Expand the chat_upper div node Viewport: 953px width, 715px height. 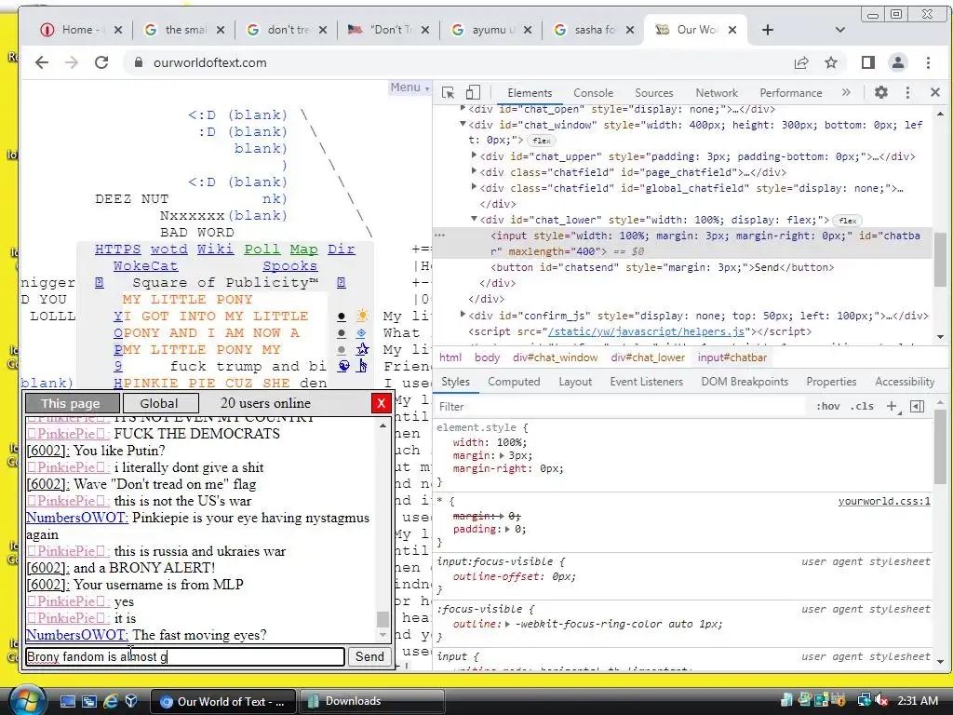474,155
